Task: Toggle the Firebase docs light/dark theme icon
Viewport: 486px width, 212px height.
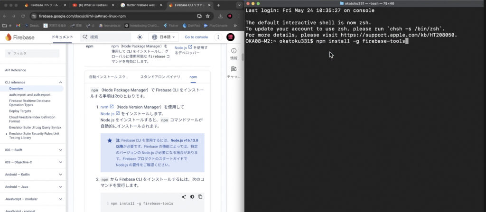Action: click(x=139, y=37)
